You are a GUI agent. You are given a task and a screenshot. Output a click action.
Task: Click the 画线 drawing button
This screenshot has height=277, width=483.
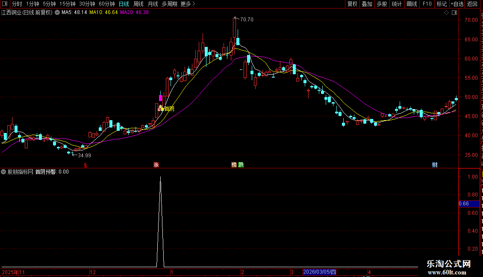click(x=412, y=4)
